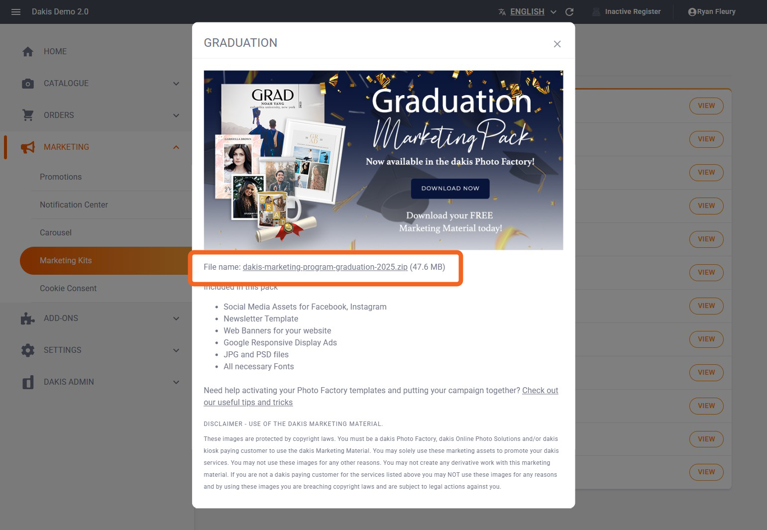The height and width of the screenshot is (530, 767).
Task: Collapse the Marketing menu chevron
Action: (x=176, y=147)
